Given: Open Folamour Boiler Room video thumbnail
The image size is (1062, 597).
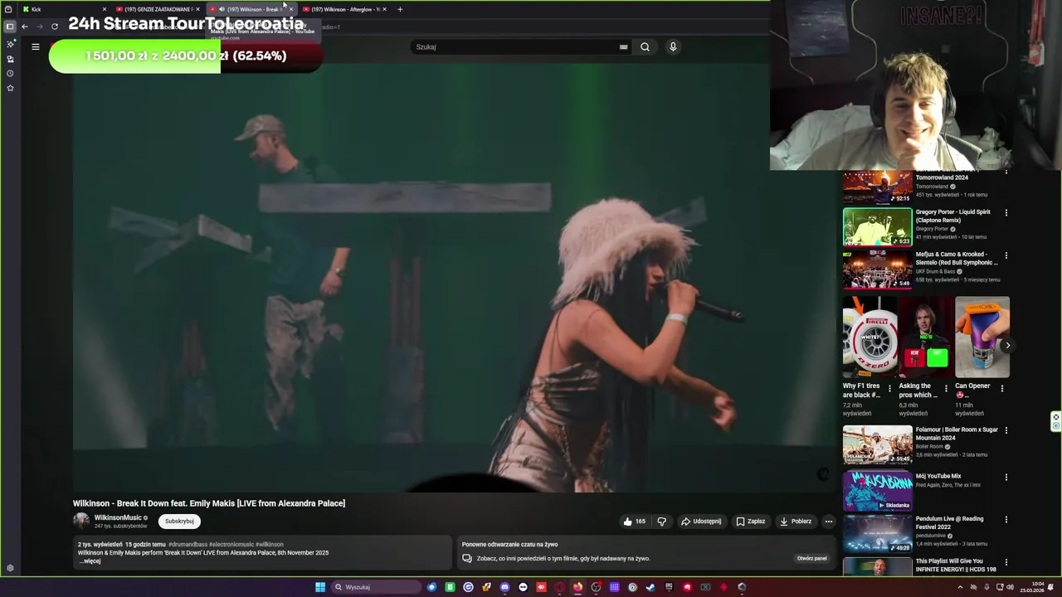Looking at the screenshot, I should [877, 444].
